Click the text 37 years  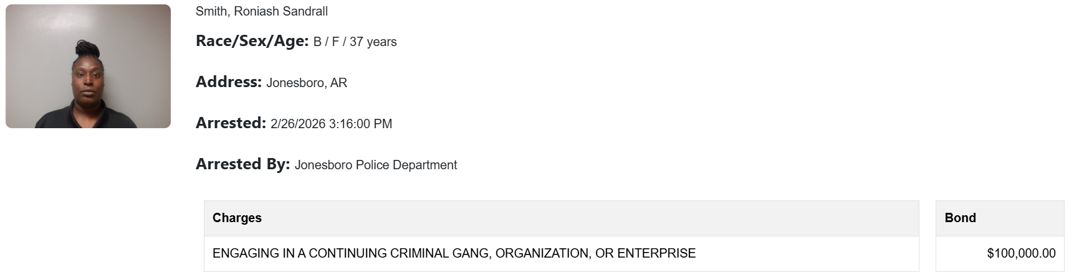(x=373, y=42)
